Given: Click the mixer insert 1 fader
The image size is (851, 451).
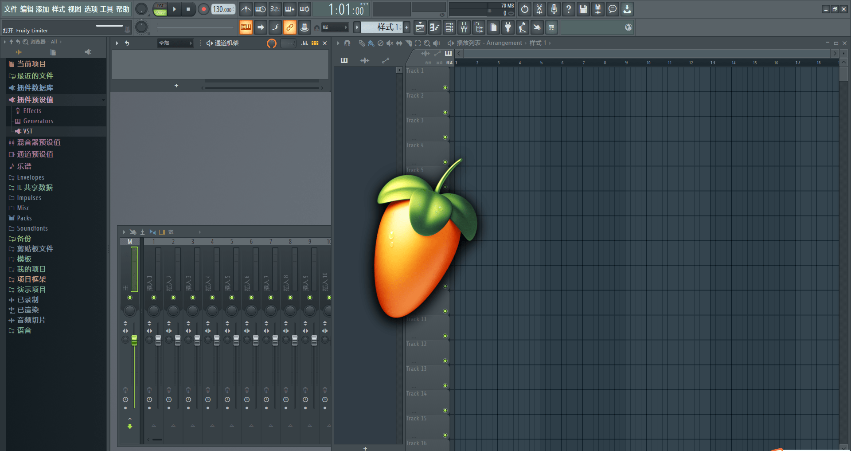Looking at the screenshot, I should pos(158,340).
